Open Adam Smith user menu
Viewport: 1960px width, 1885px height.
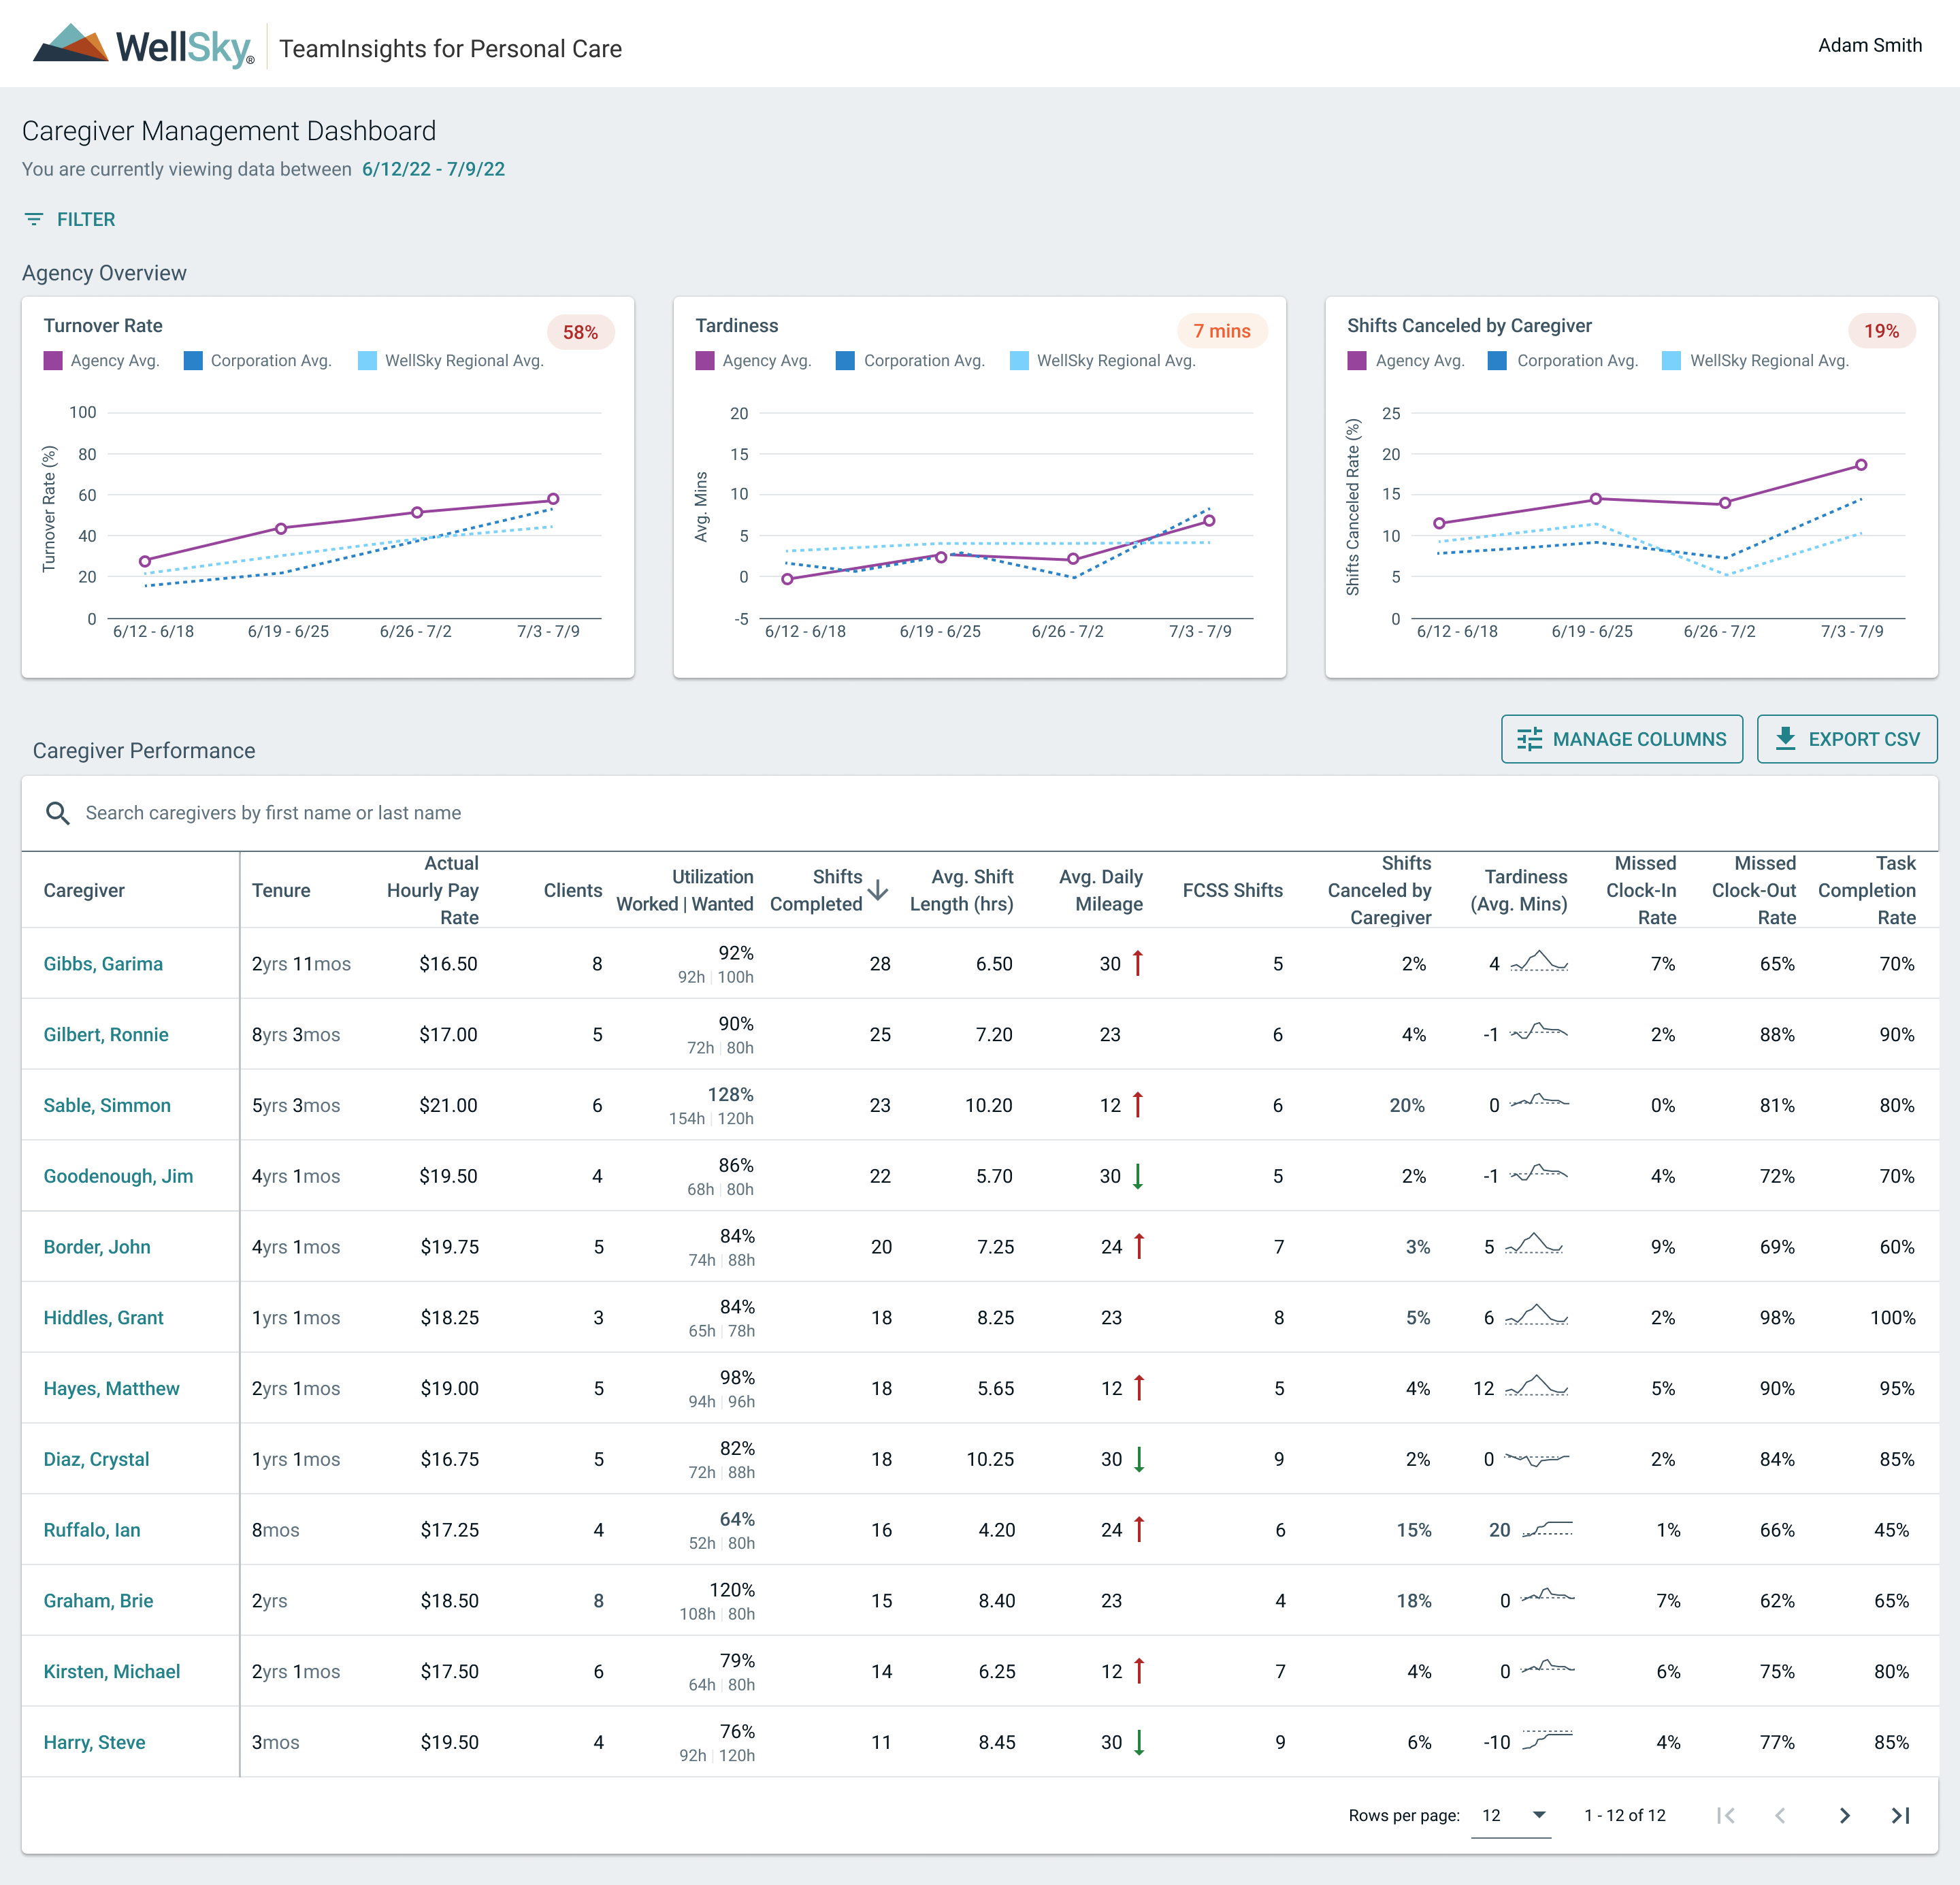pos(1870,45)
